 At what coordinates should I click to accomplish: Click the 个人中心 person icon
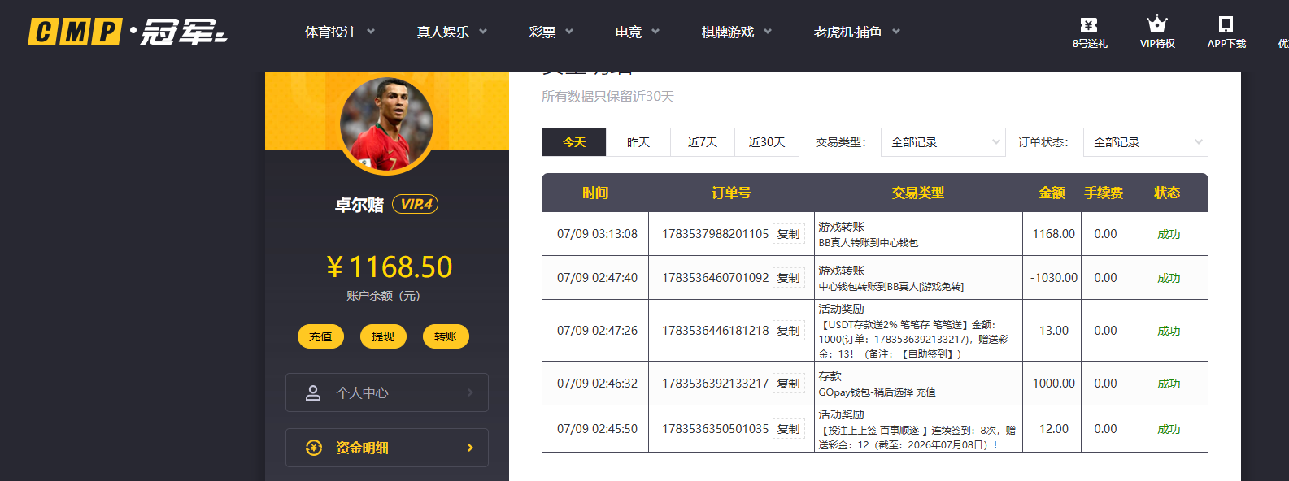click(313, 393)
